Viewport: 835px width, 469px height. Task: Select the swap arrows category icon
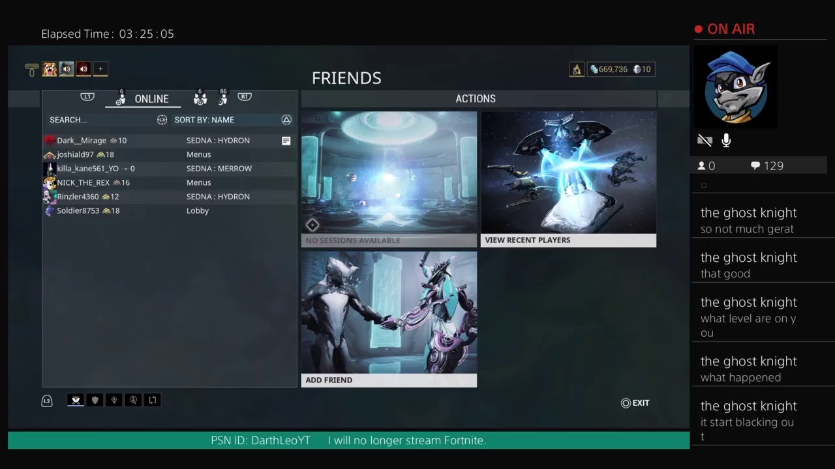click(153, 400)
